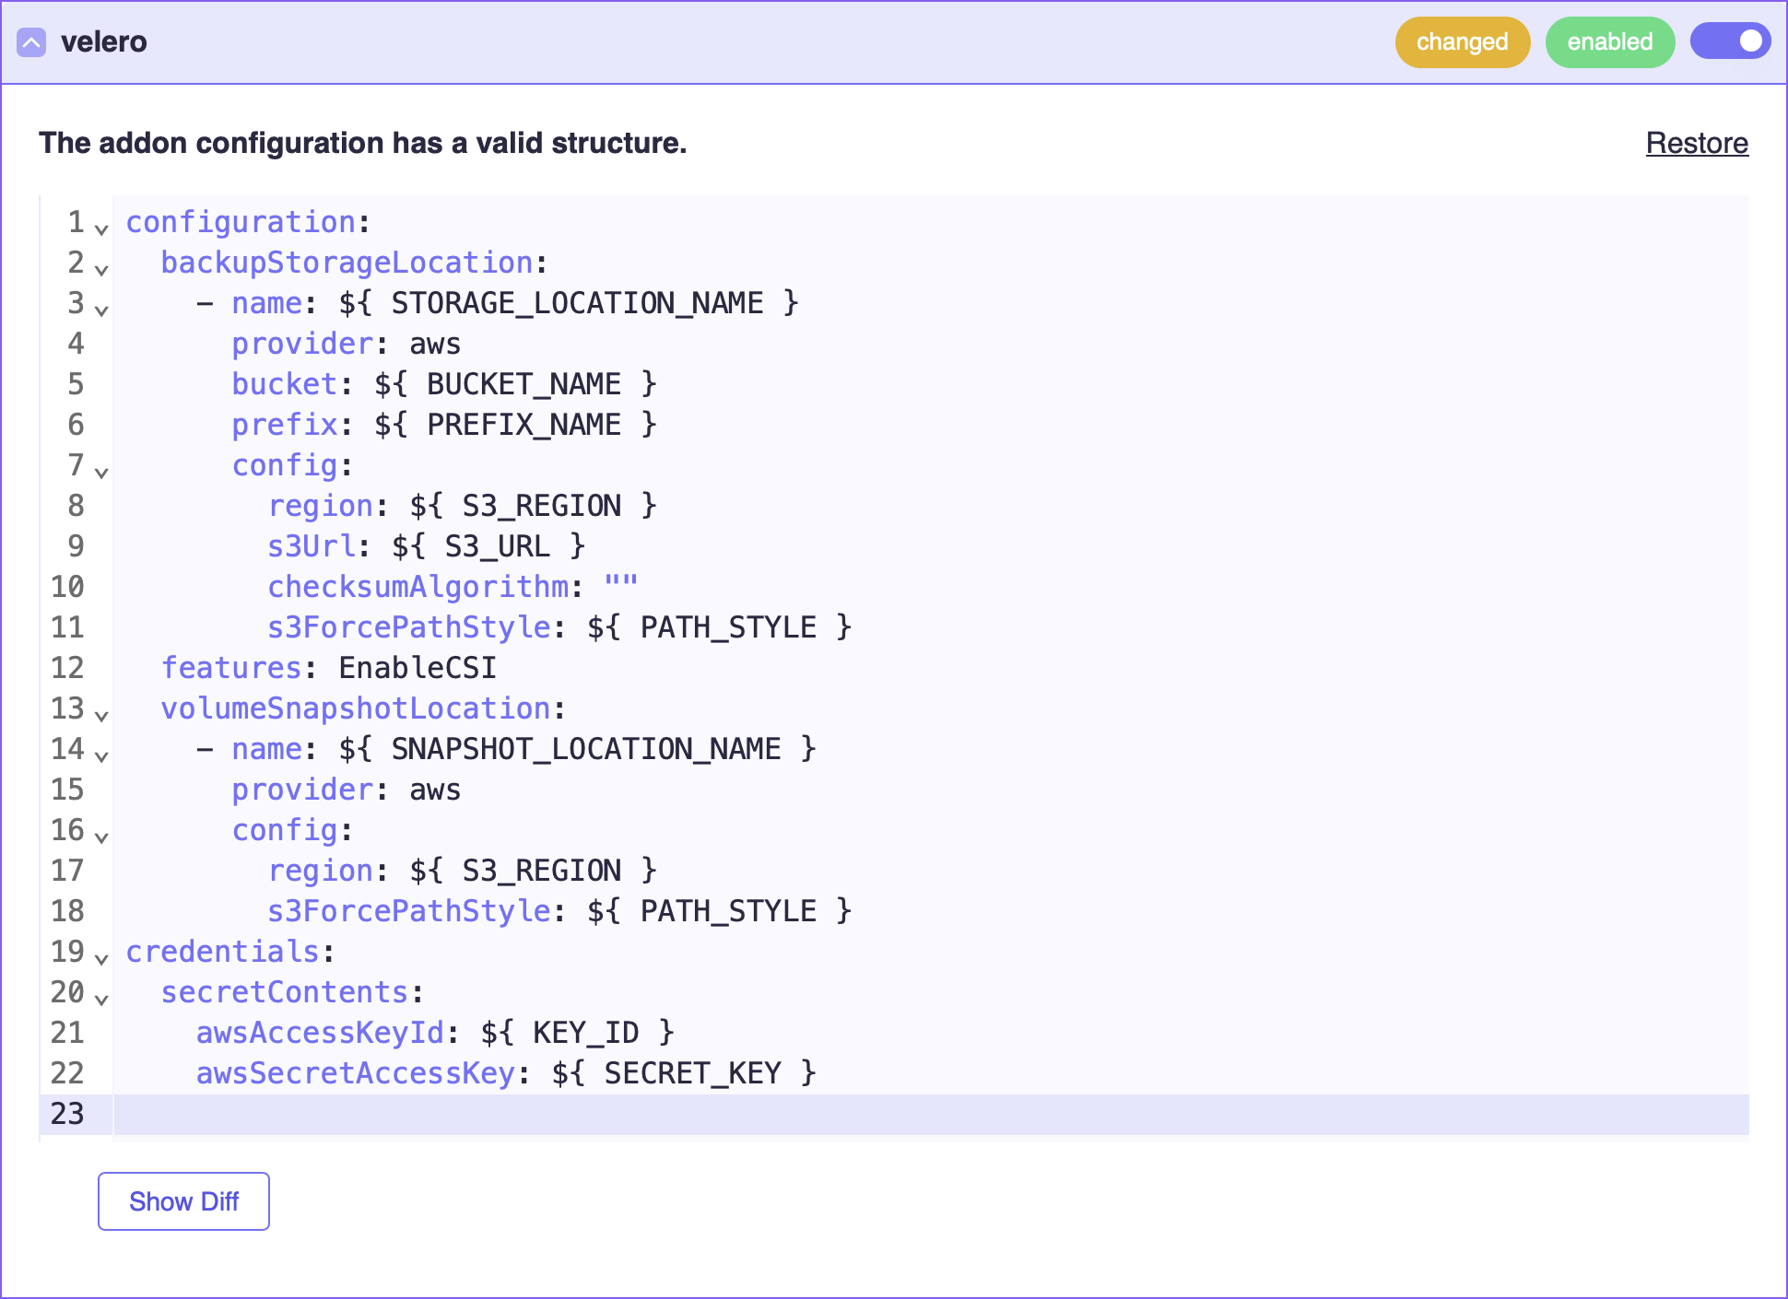Collapse the velero addon panel chevron

coord(31,42)
